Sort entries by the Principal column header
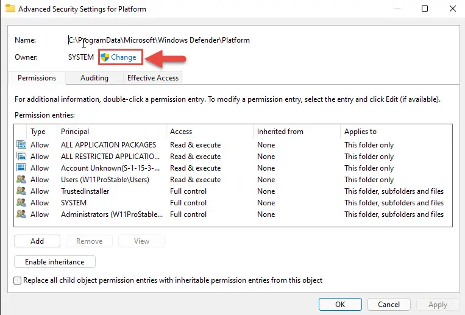 point(111,132)
